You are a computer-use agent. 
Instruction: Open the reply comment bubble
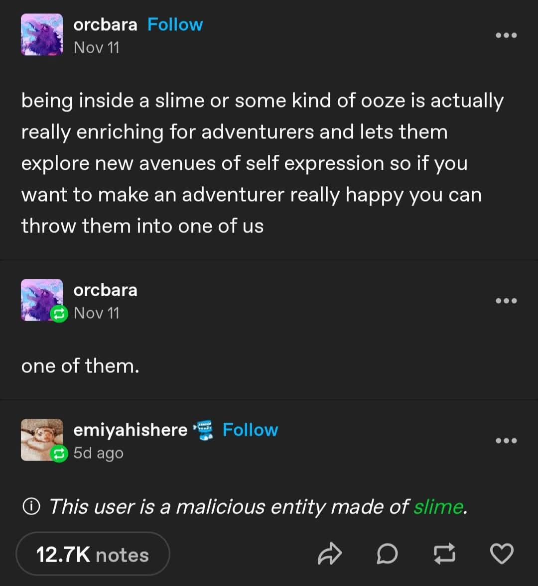(x=387, y=554)
